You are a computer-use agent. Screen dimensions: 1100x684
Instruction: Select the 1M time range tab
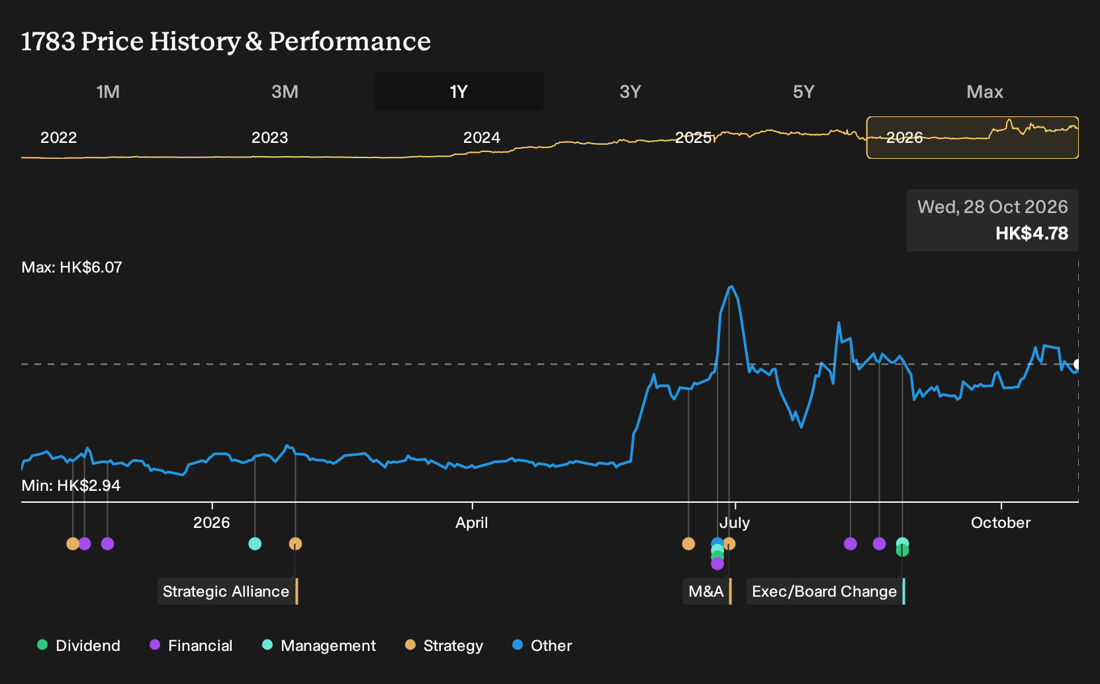pos(108,91)
